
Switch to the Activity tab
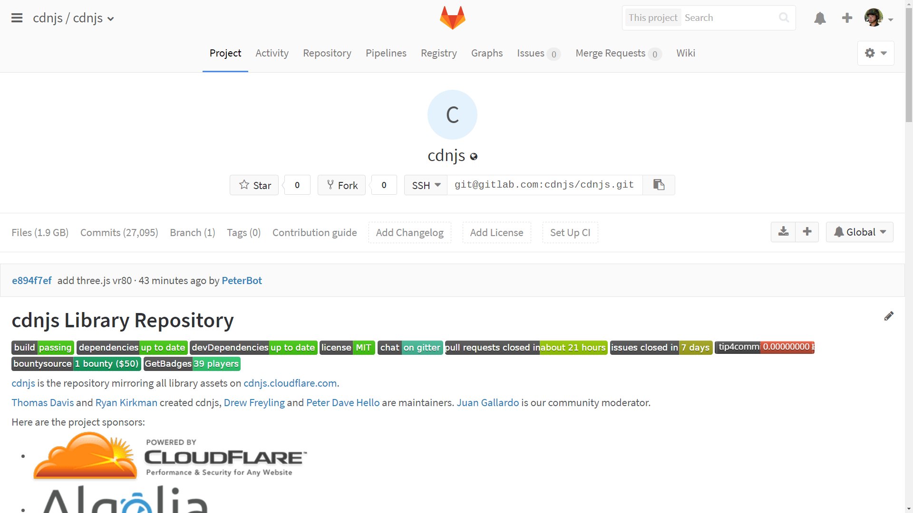point(272,53)
